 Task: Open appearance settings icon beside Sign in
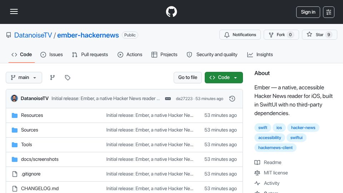pyautogui.click(x=329, y=12)
